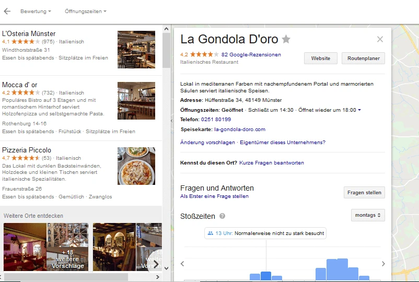Collapse side panel with small arrow handle
The height and width of the screenshot is (282, 419).
(171, 121)
